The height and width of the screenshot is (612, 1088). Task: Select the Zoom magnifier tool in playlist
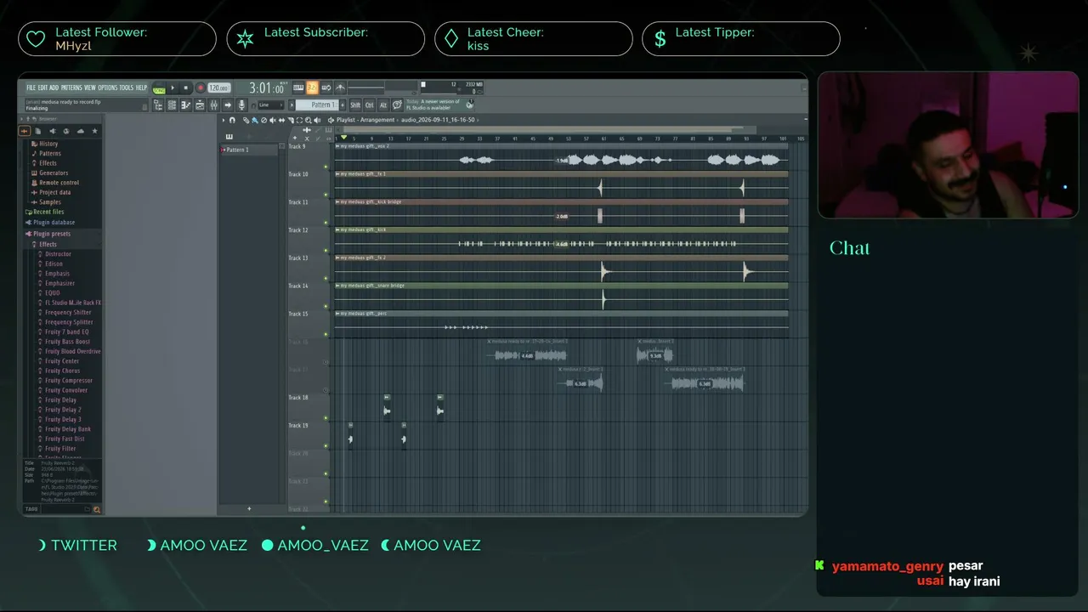308,120
